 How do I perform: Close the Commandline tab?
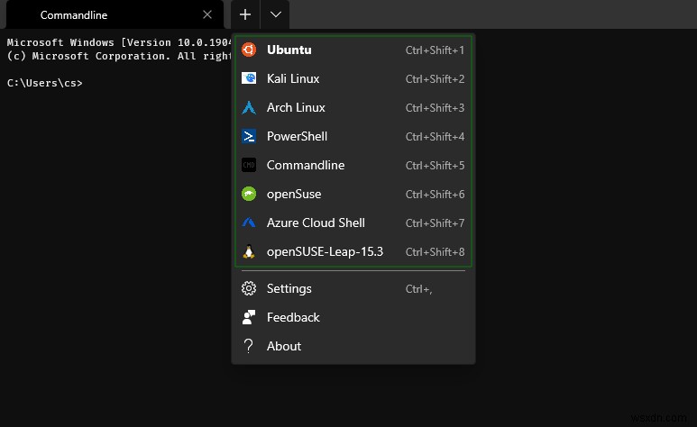tap(207, 14)
